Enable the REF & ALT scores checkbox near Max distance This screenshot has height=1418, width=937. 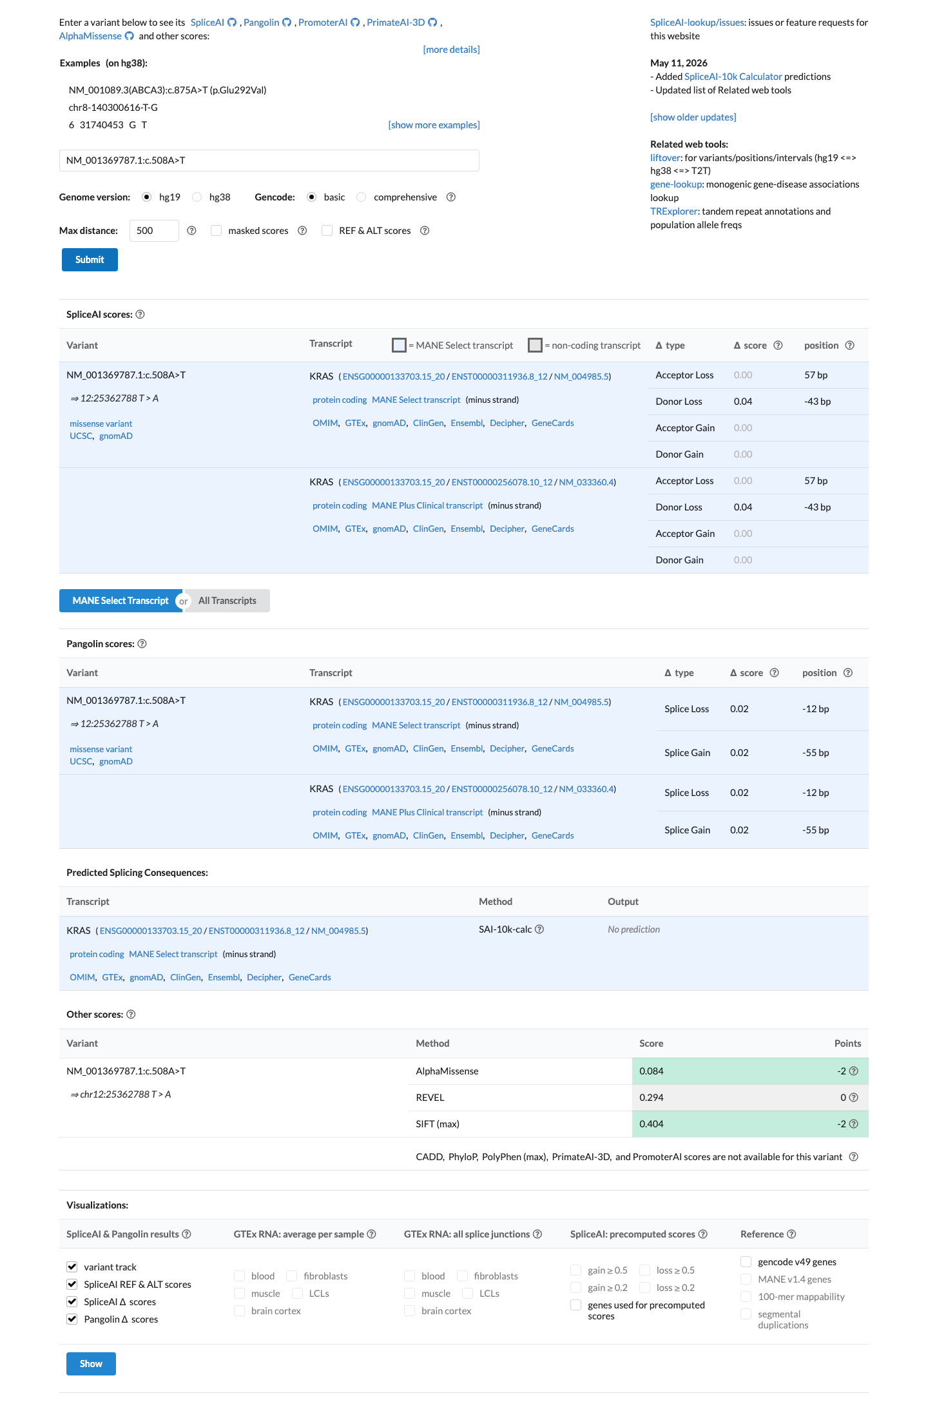[327, 231]
